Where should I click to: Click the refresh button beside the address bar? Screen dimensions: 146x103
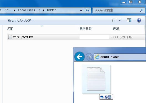click(x=87, y=10)
